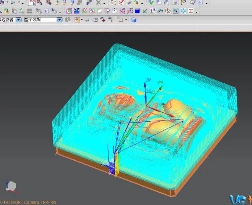Click the text annotation 'A' icon

tap(153, 11)
